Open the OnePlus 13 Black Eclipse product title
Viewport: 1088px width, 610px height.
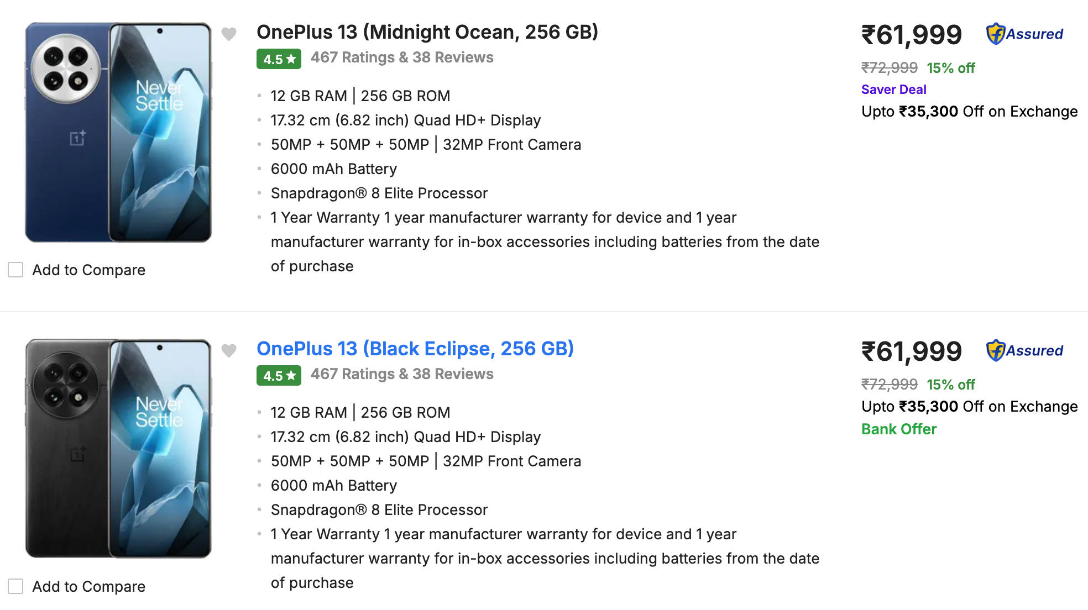[x=415, y=349]
